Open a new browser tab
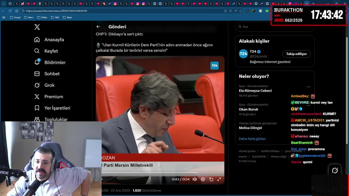 click(313, 4)
